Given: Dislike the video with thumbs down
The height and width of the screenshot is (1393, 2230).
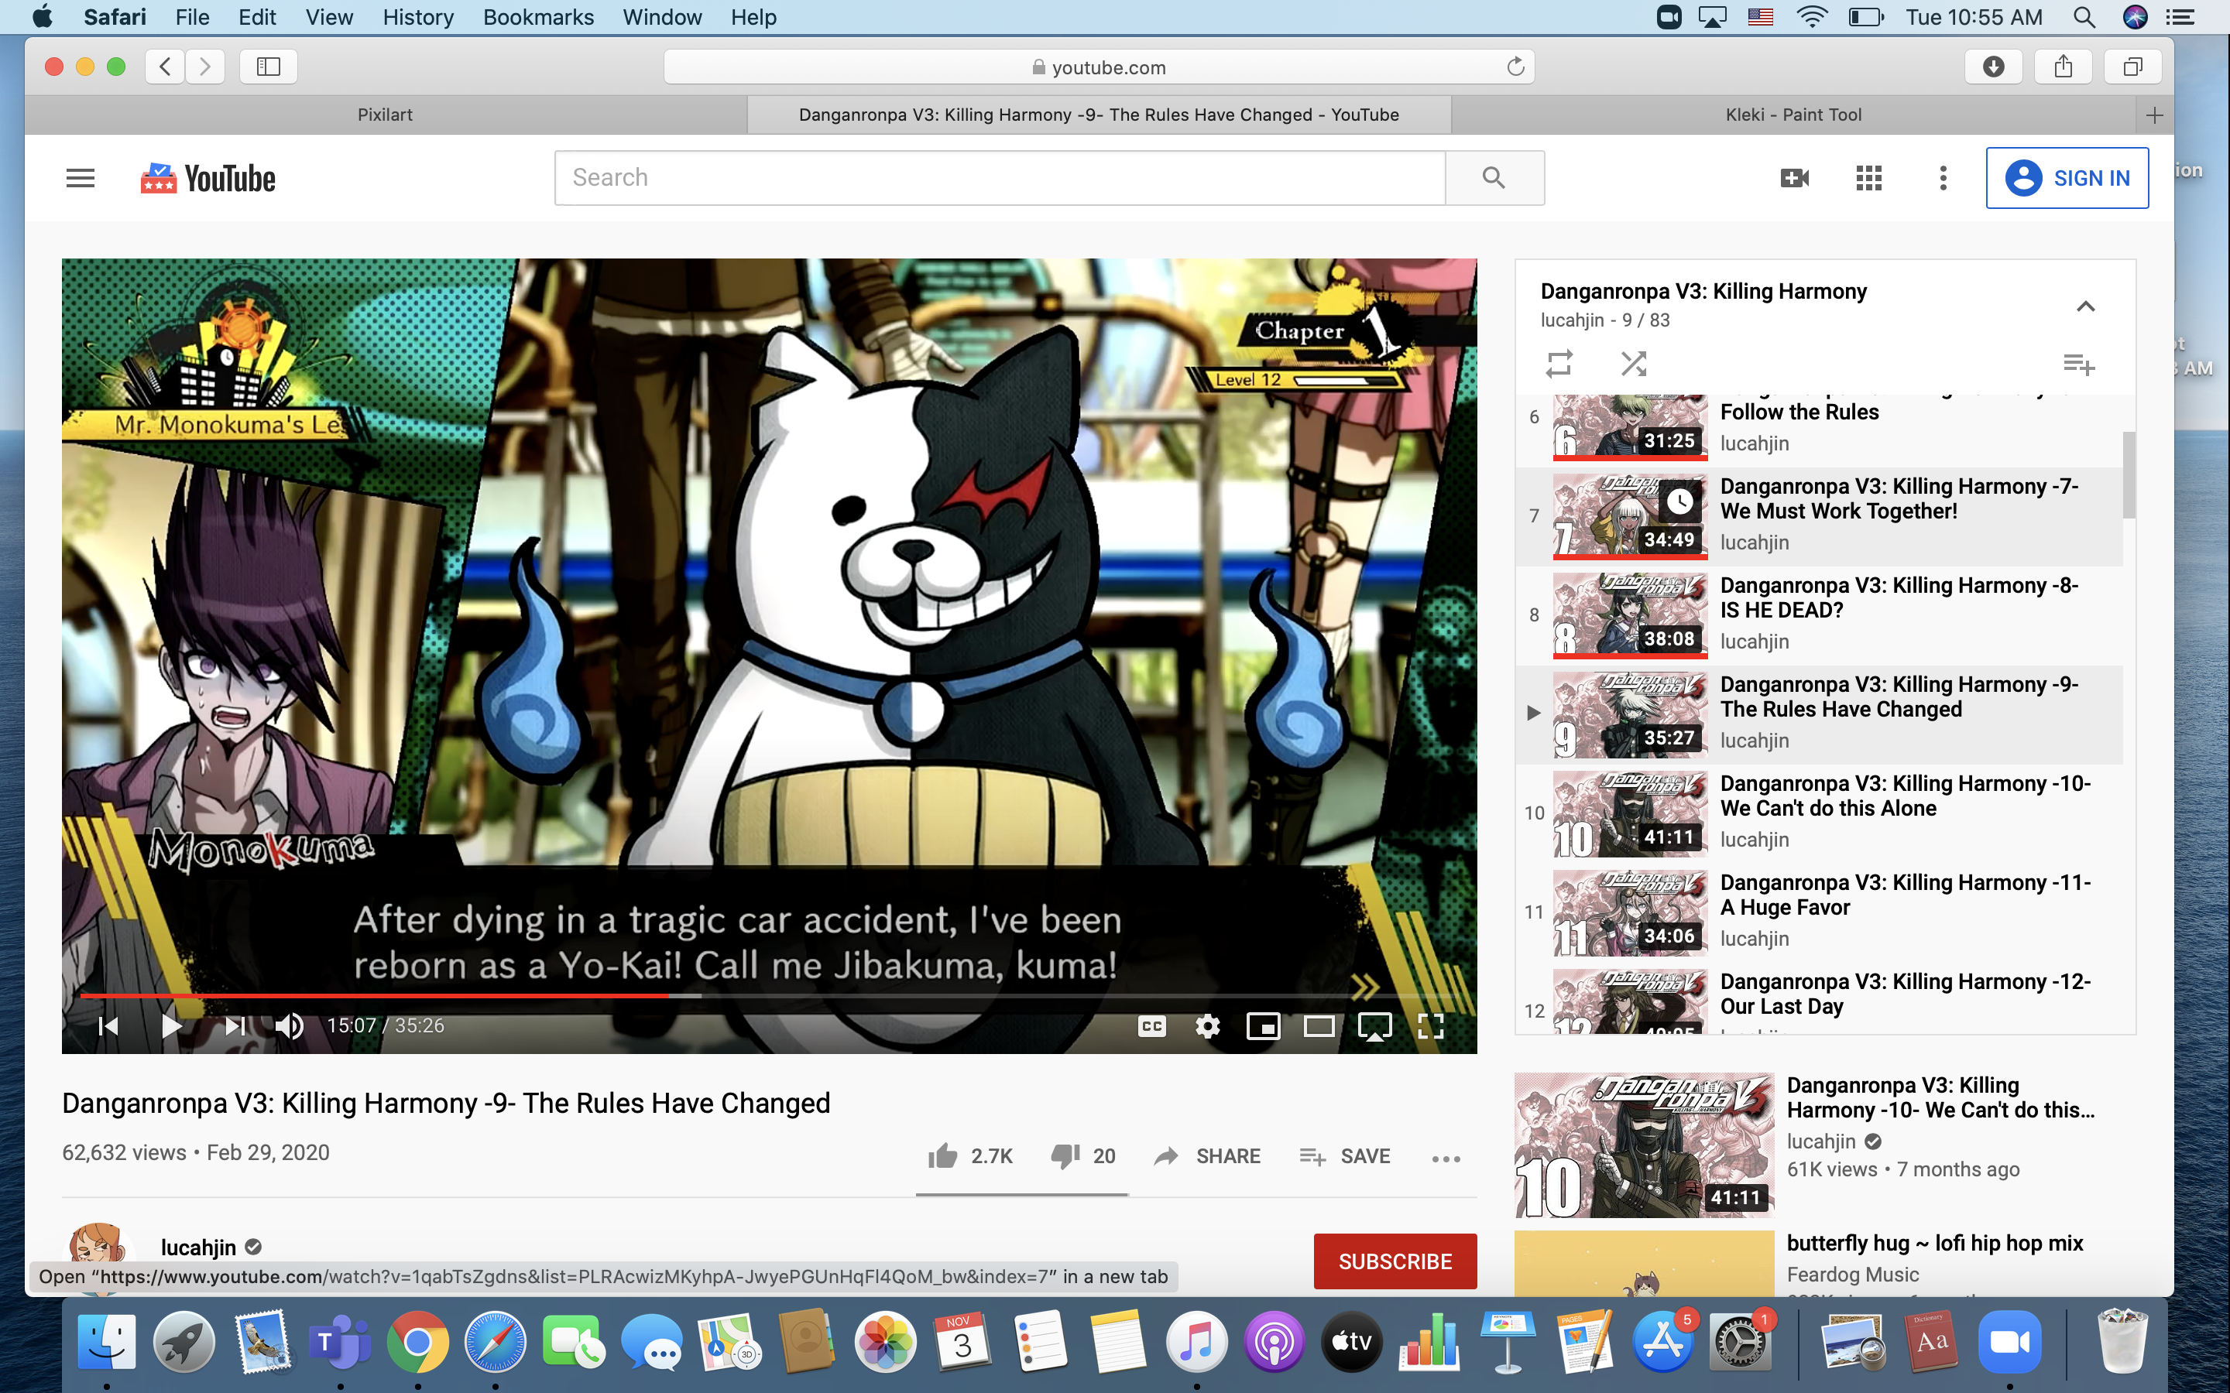Looking at the screenshot, I should 1082,1156.
